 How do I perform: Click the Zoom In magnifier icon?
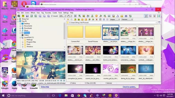coord(40,16)
